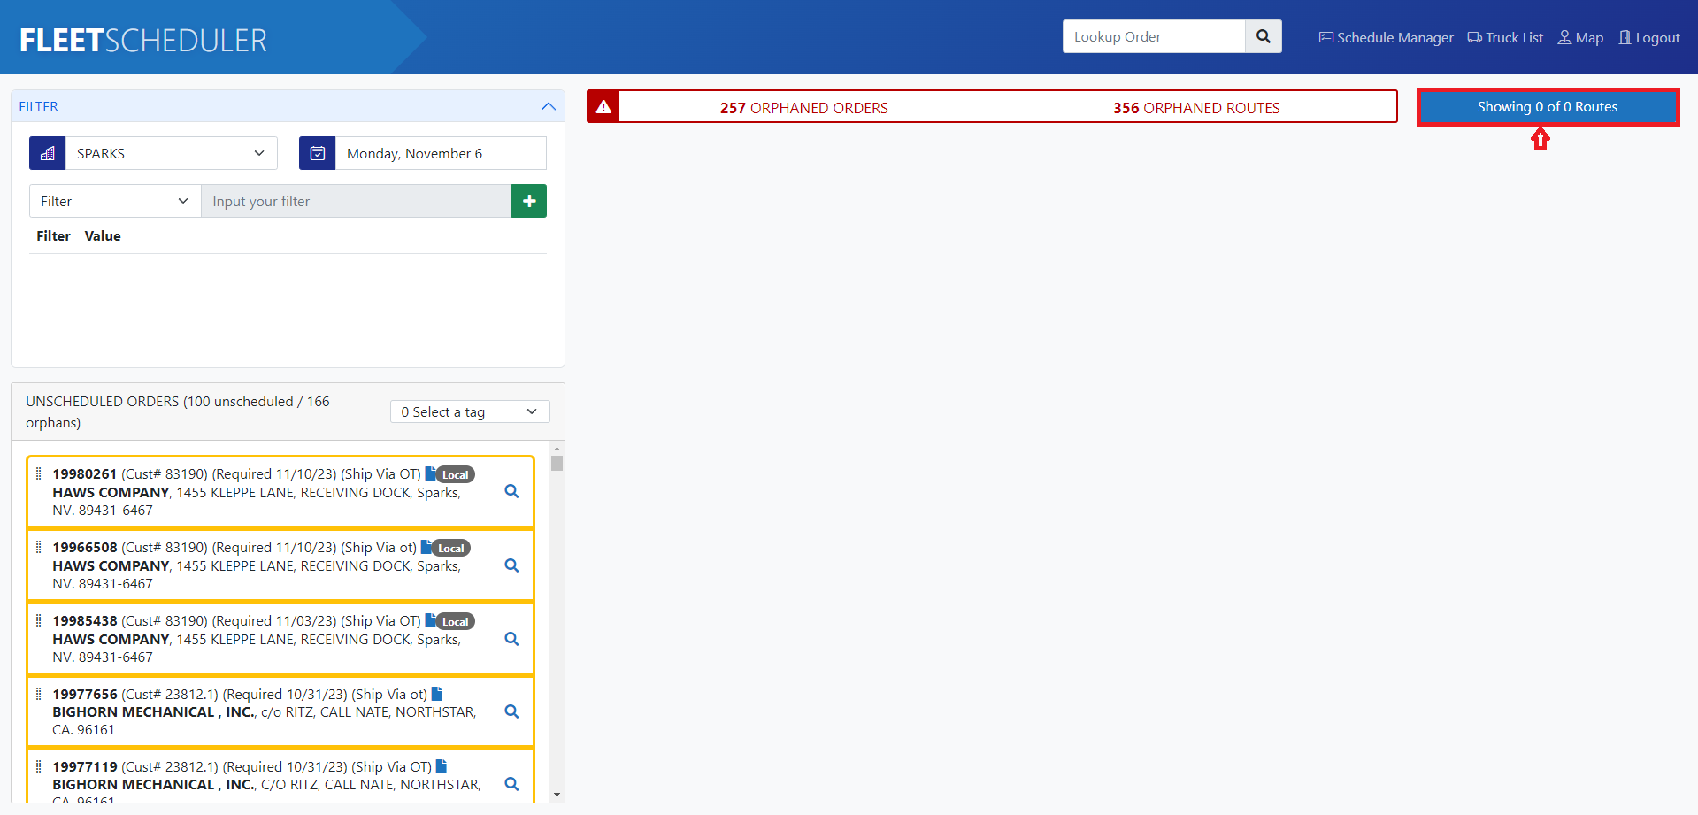This screenshot has height=815, width=1698.
Task: Click order number 19977656 text
Action: (x=85, y=694)
